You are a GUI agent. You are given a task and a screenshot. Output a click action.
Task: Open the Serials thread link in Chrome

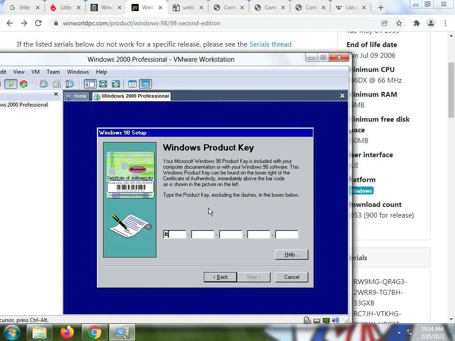click(270, 44)
